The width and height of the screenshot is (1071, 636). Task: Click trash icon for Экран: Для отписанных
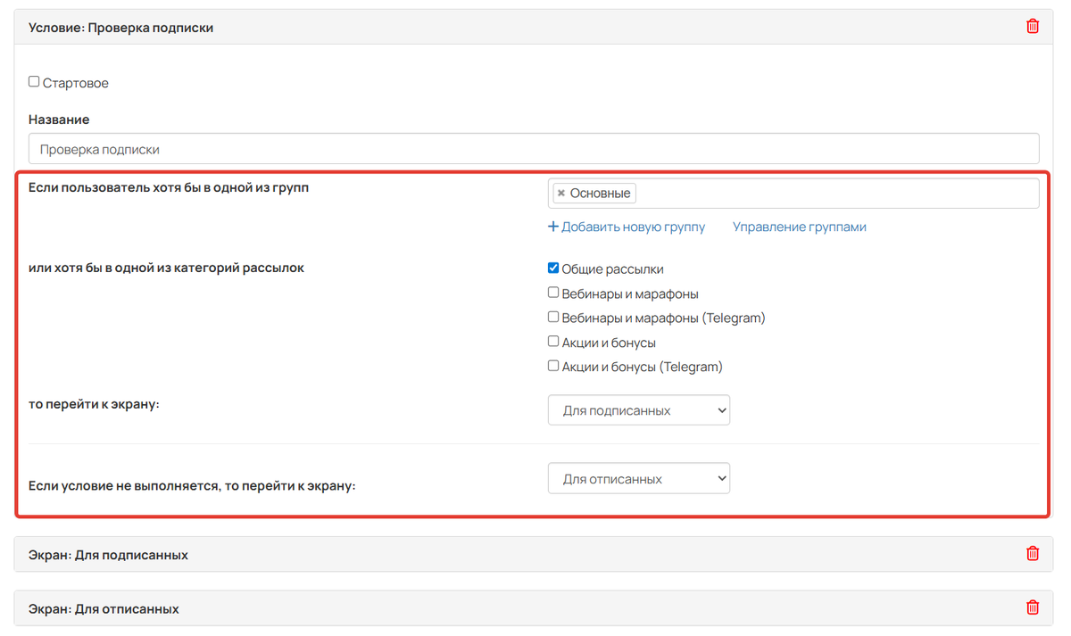[1033, 607]
